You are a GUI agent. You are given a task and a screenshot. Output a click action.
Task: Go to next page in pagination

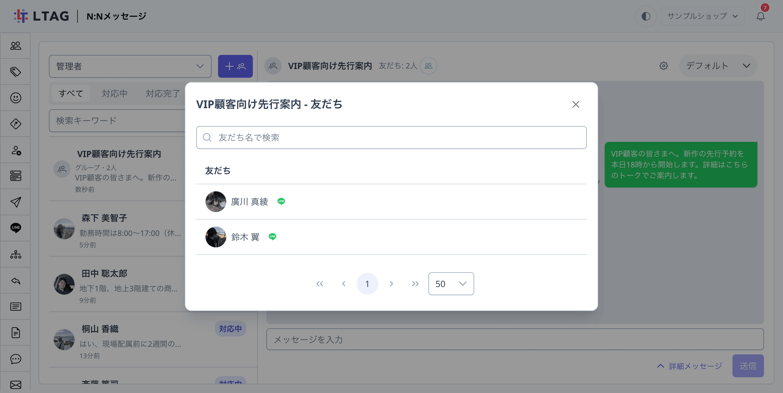tap(391, 283)
